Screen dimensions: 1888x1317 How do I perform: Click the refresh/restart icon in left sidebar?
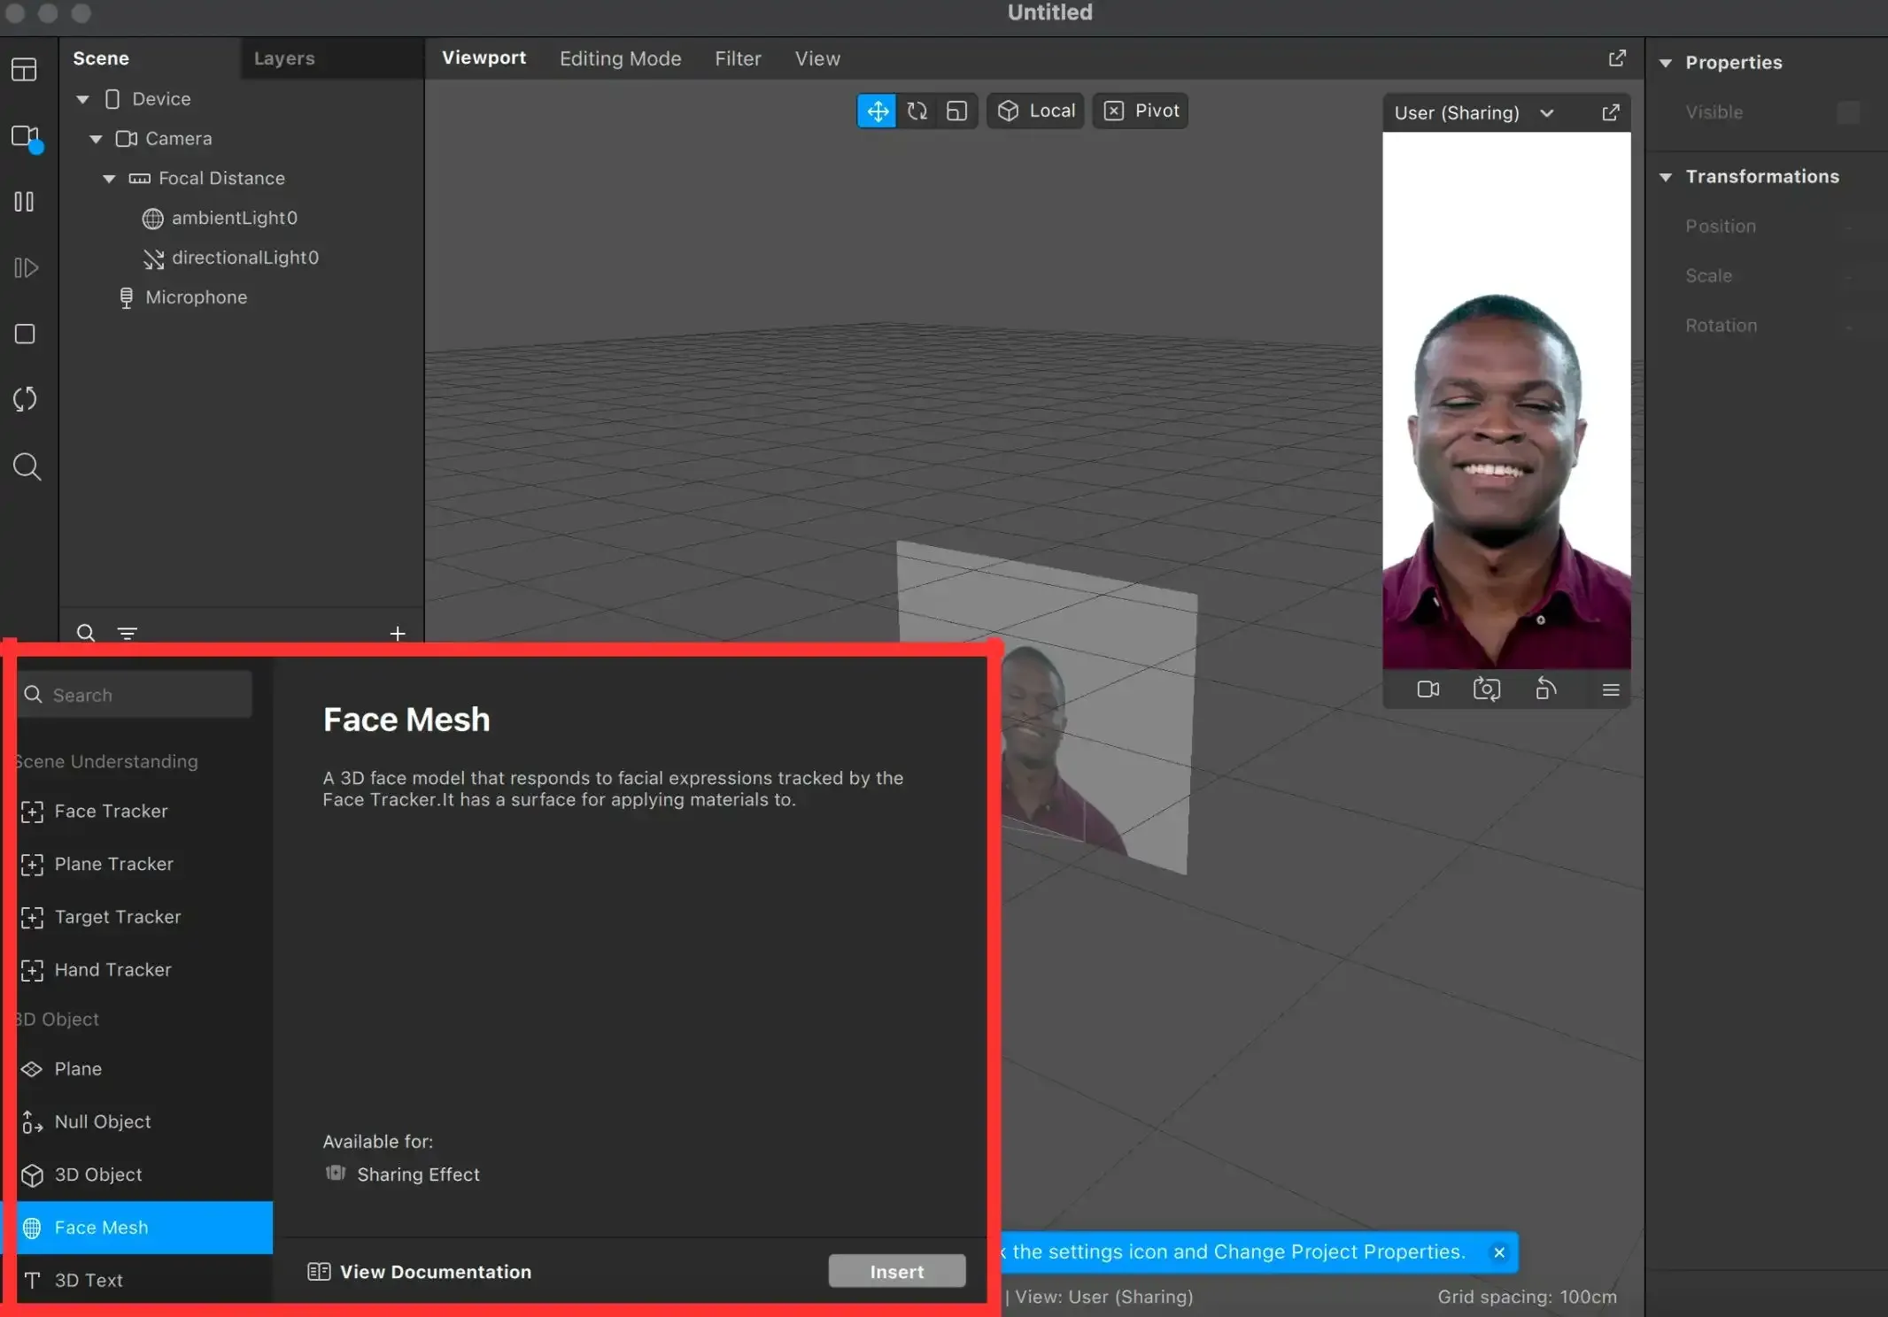coord(25,399)
